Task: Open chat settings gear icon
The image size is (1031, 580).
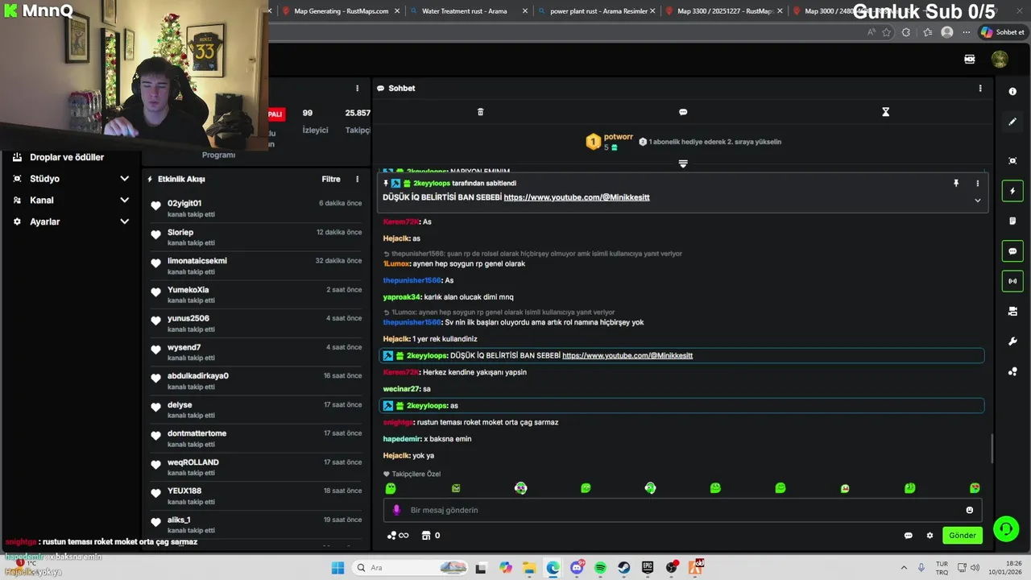Action: 930,536
